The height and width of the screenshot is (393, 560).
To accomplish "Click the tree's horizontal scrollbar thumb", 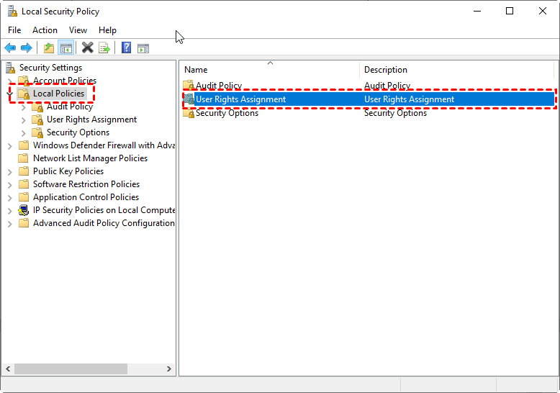I will [71, 369].
